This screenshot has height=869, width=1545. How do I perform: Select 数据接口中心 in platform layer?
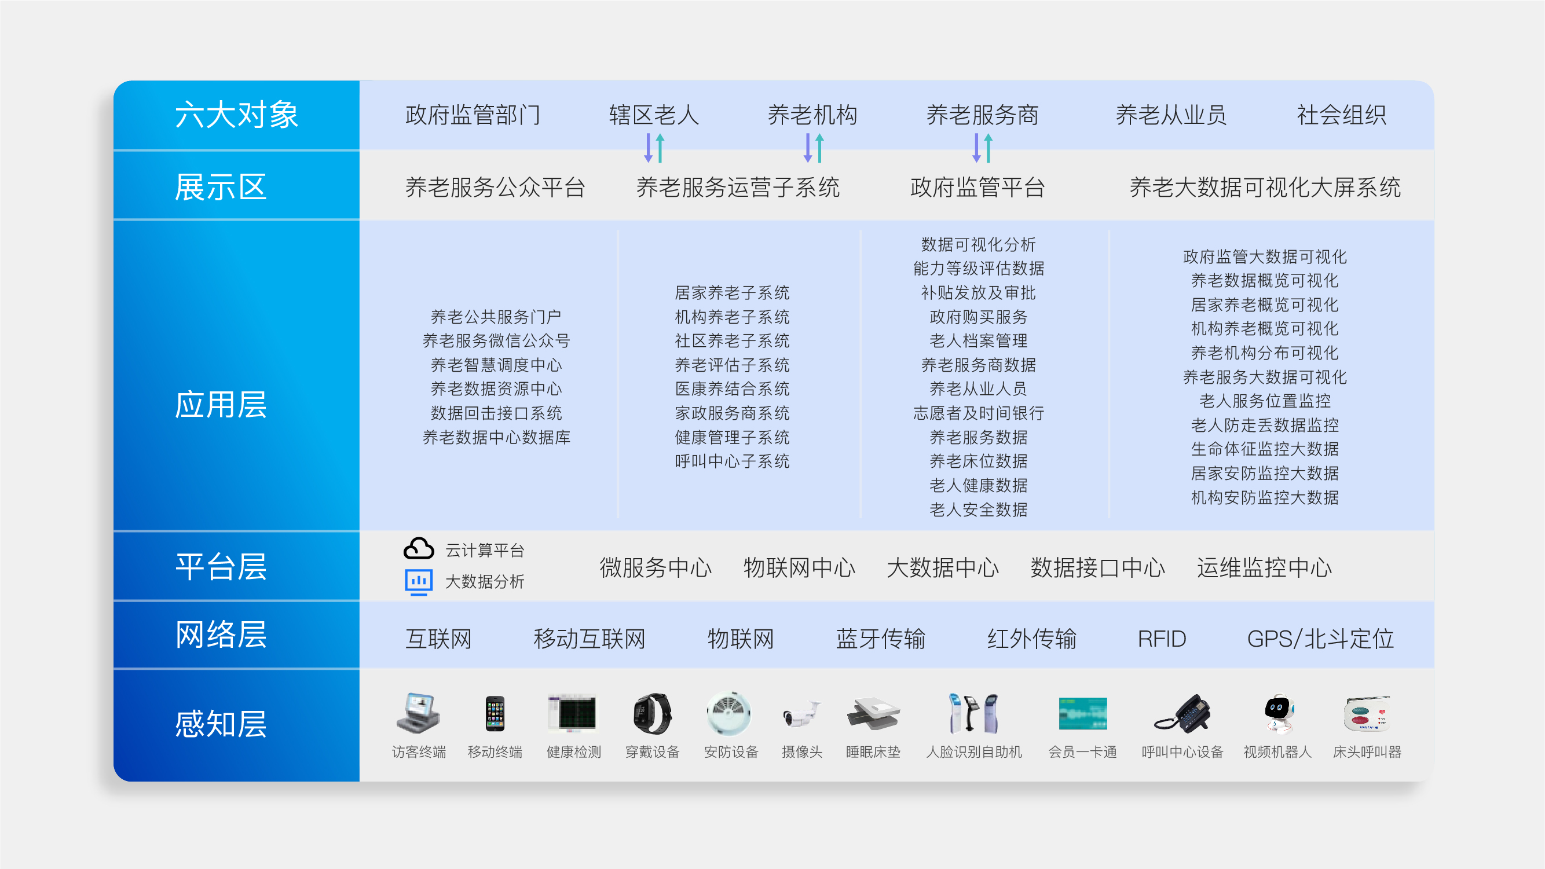1097,567
